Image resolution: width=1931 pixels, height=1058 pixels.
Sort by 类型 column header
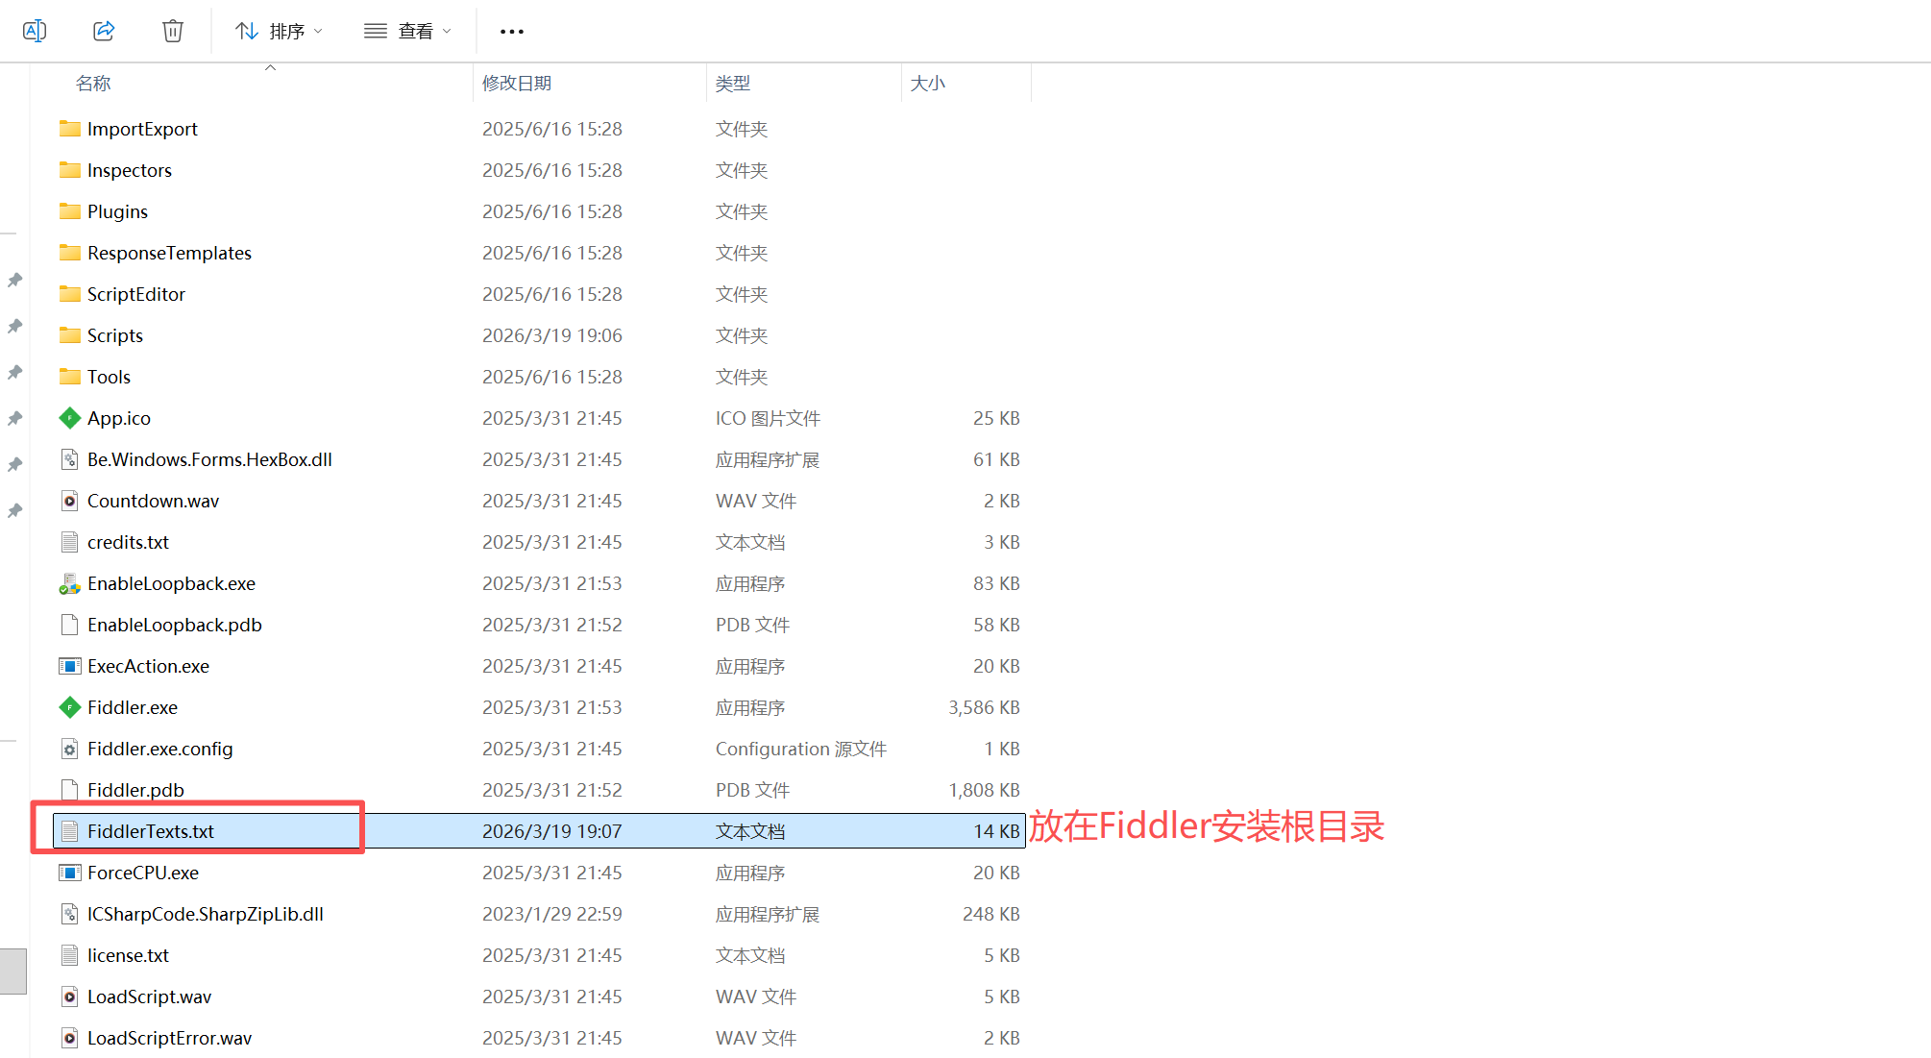733,84
